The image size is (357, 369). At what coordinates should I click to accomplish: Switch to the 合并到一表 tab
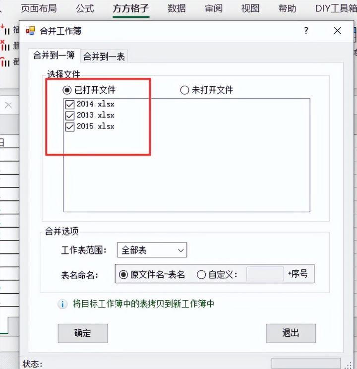coord(104,57)
